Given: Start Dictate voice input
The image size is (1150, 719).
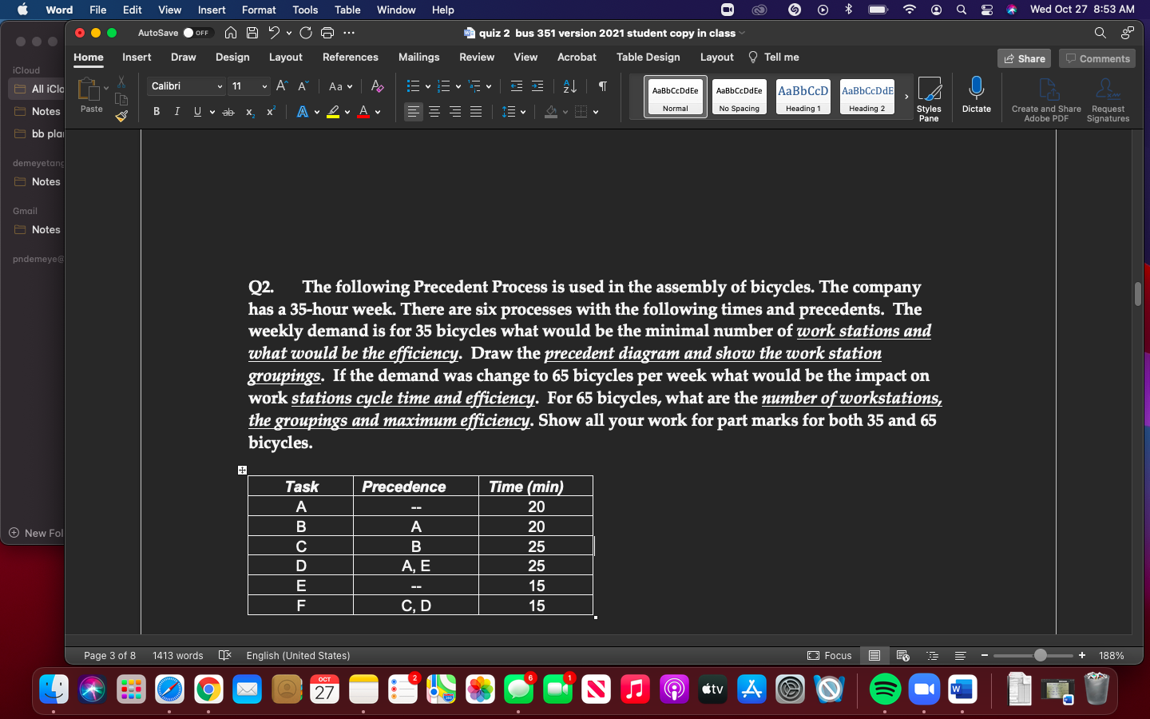Looking at the screenshot, I should [x=976, y=96].
